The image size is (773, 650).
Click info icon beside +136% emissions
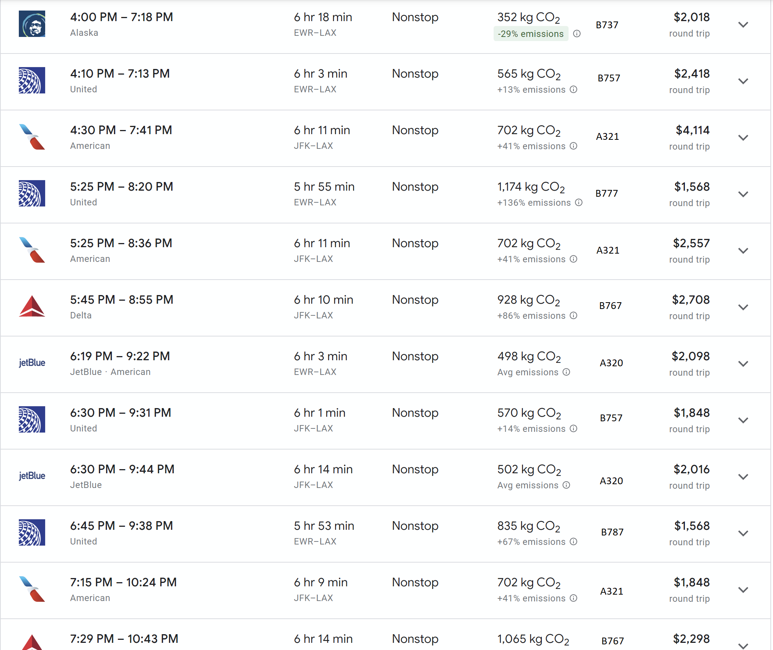(x=579, y=203)
